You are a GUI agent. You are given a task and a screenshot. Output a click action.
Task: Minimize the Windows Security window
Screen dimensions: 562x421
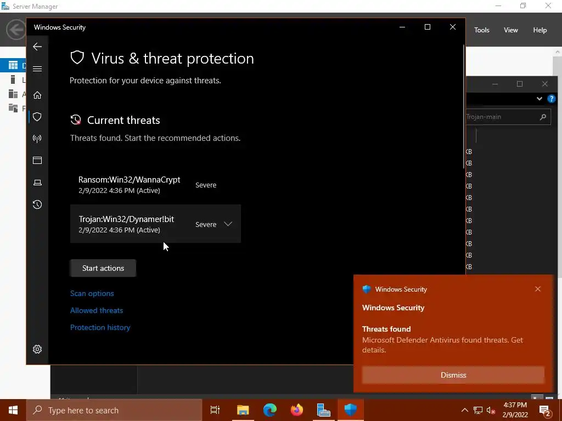(402, 27)
